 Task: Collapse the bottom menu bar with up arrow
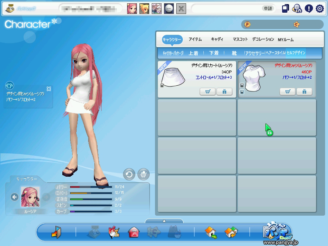tap(164, 221)
